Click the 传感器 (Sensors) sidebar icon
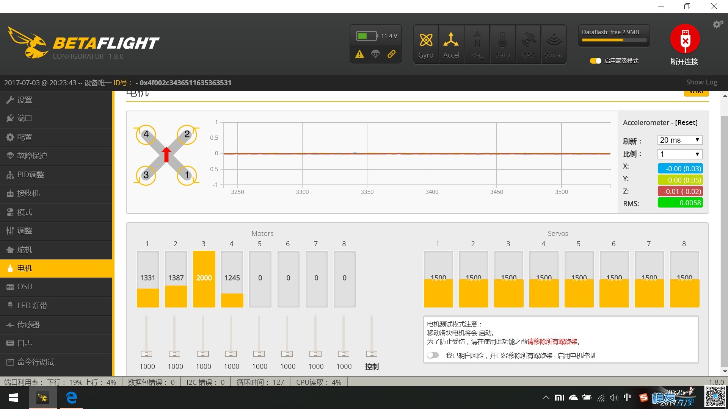This screenshot has height=409, width=728. 10,325
